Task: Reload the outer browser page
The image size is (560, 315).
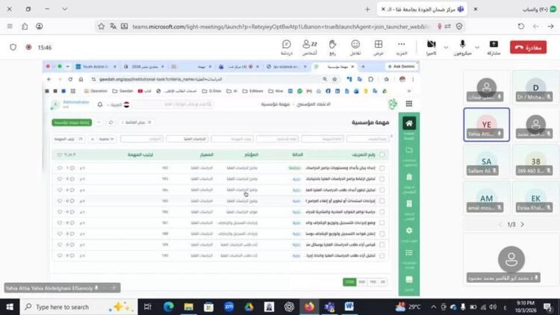Action: point(521,26)
